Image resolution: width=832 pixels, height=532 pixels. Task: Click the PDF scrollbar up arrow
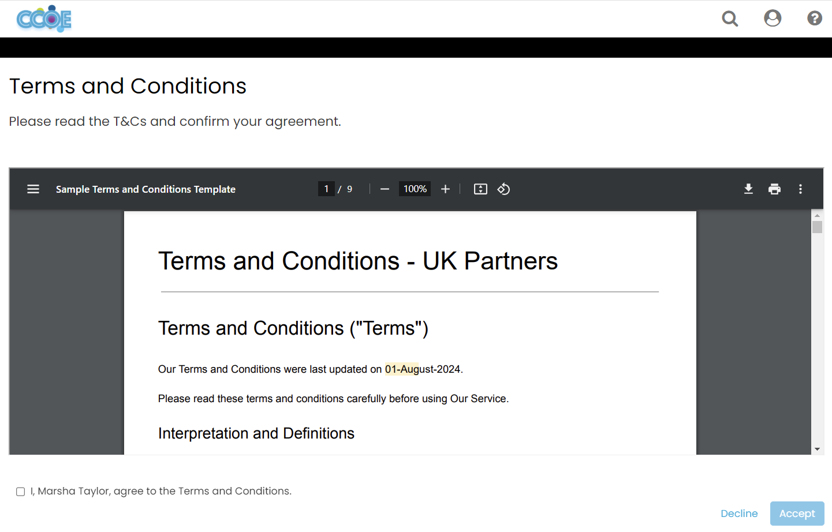click(x=817, y=215)
